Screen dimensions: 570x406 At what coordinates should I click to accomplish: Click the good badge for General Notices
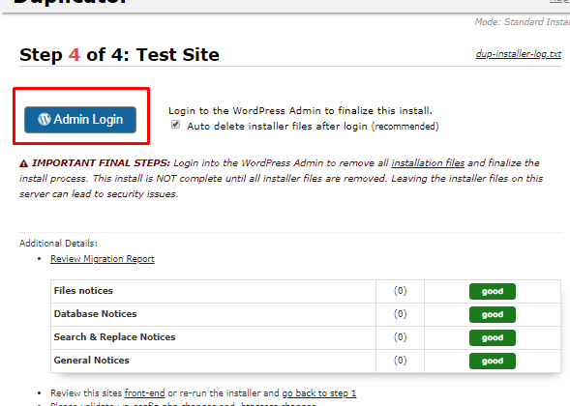[493, 361]
